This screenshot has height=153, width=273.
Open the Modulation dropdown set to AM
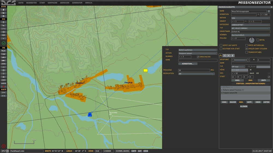click(x=197, y=74)
